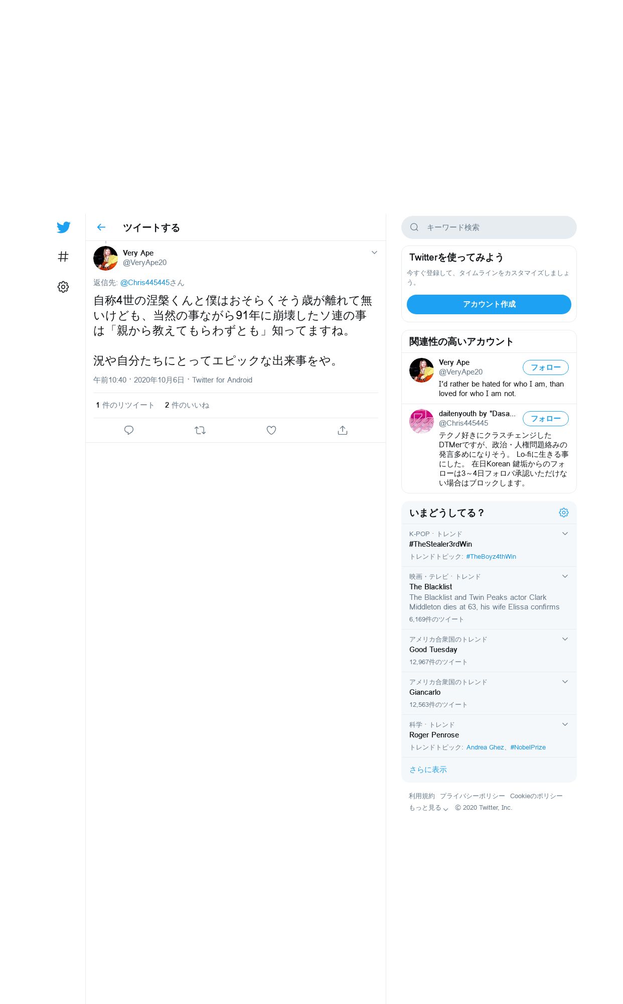
Task: Follow the @Chris445445 account
Action: point(546,419)
